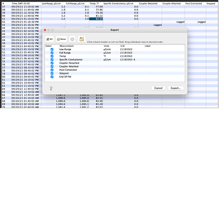Click the Export... button
219x219 pixels.
point(176,88)
